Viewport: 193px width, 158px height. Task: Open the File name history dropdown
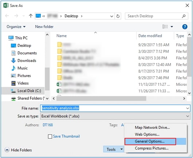coord(188,108)
